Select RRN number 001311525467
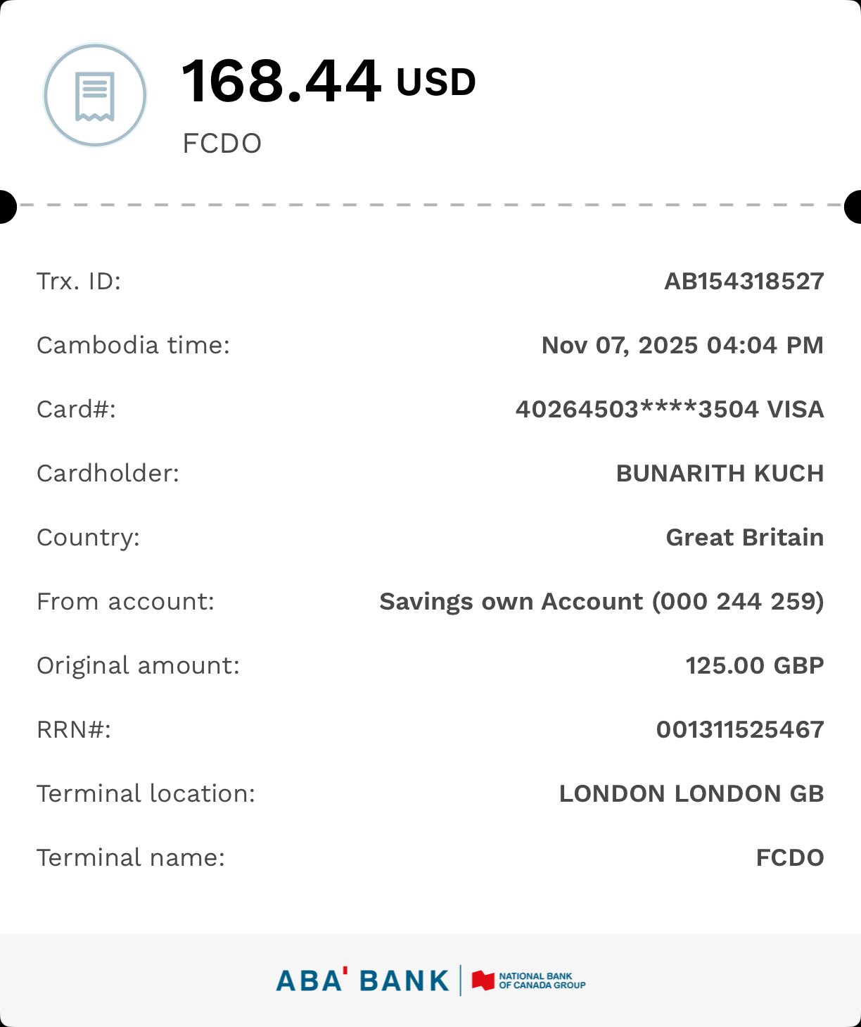This screenshot has width=861, height=1027. point(739,730)
